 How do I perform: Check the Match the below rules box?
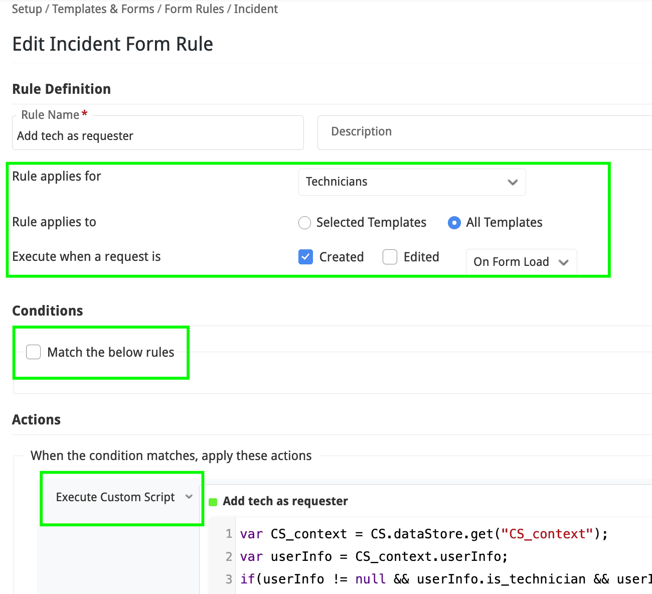tap(34, 352)
